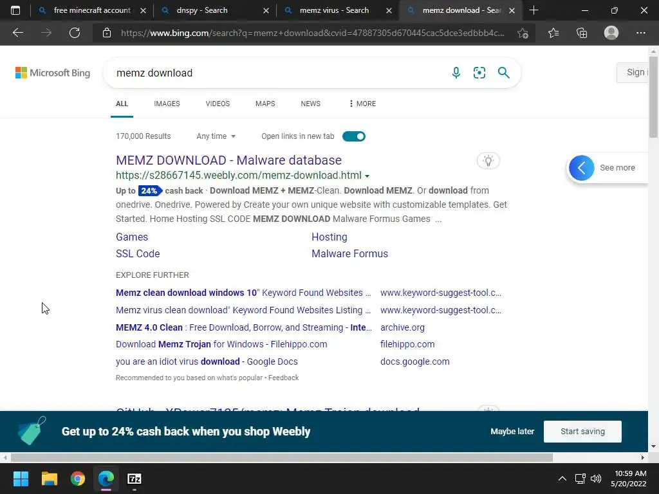
Task: Open File Explorer from taskbar
Action: pos(49,479)
